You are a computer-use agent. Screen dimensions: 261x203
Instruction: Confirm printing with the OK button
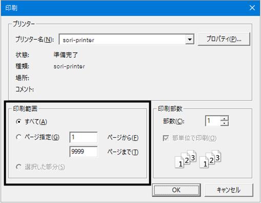176,190
